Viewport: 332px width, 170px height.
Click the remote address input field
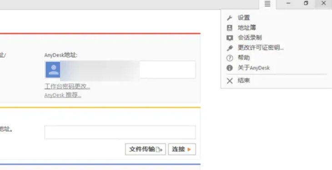click(x=120, y=132)
